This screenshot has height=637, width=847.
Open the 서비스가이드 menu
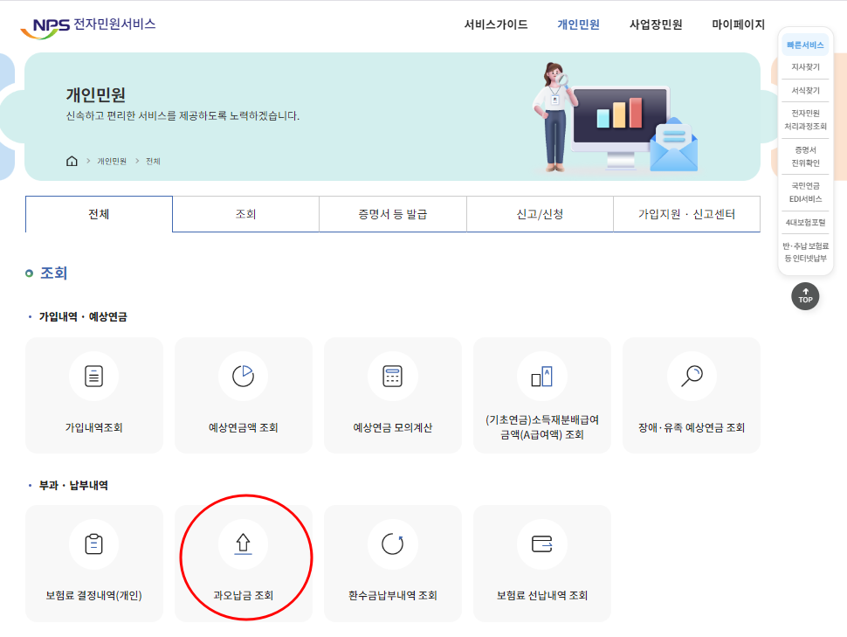496,24
